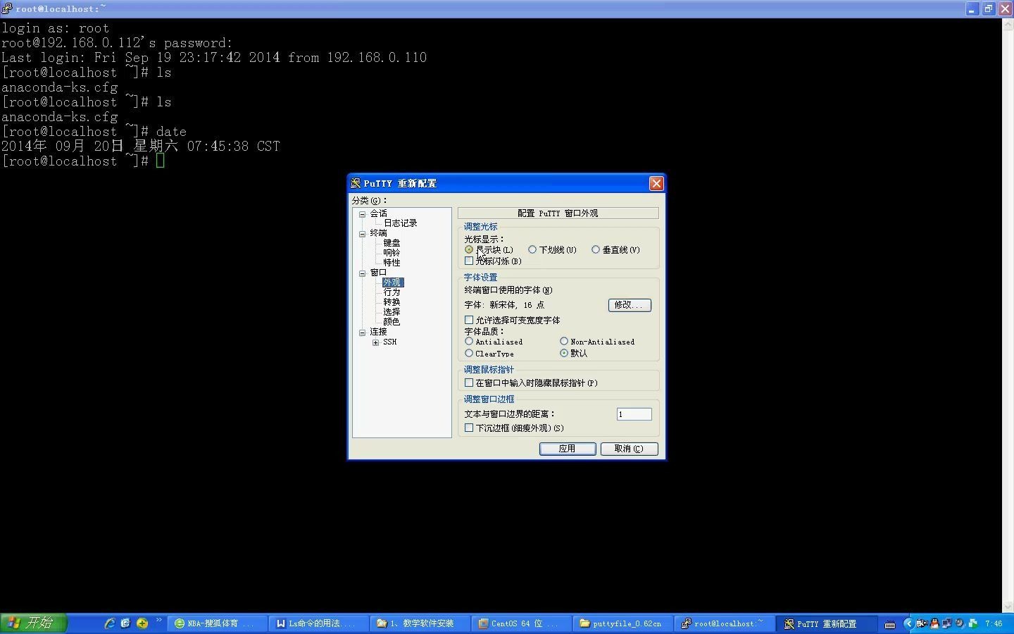Open 转换 settings in the tree

[x=392, y=302]
